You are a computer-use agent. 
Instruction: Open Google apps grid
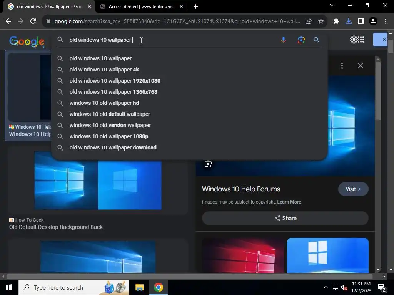click(x=361, y=40)
